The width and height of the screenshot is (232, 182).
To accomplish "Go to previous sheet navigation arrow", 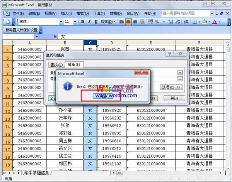I will pos(9,173).
